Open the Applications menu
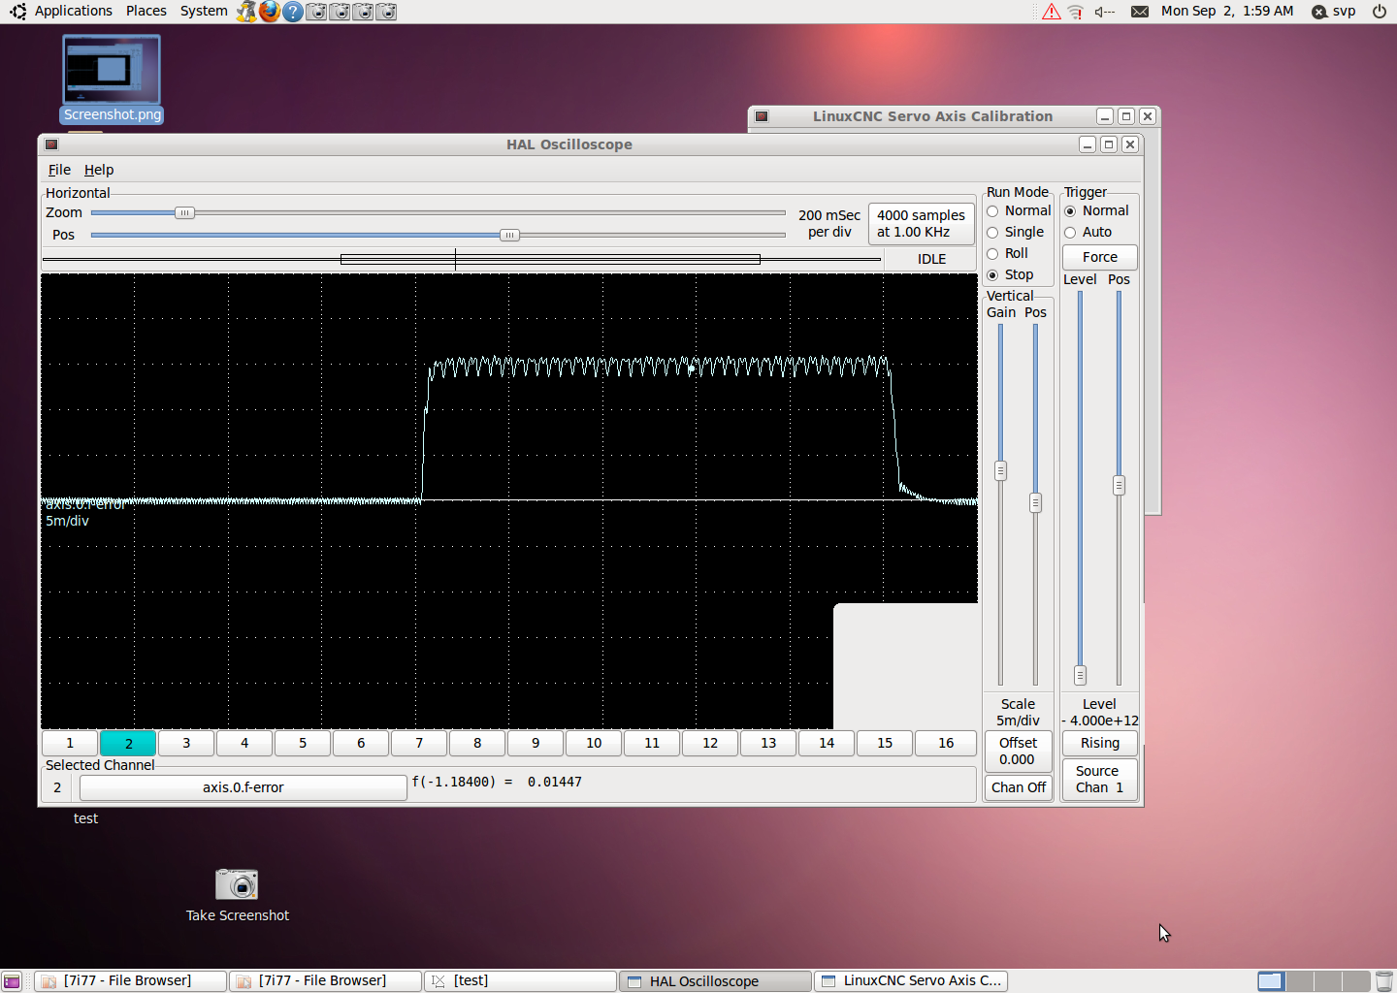This screenshot has height=993, width=1397. [74, 11]
